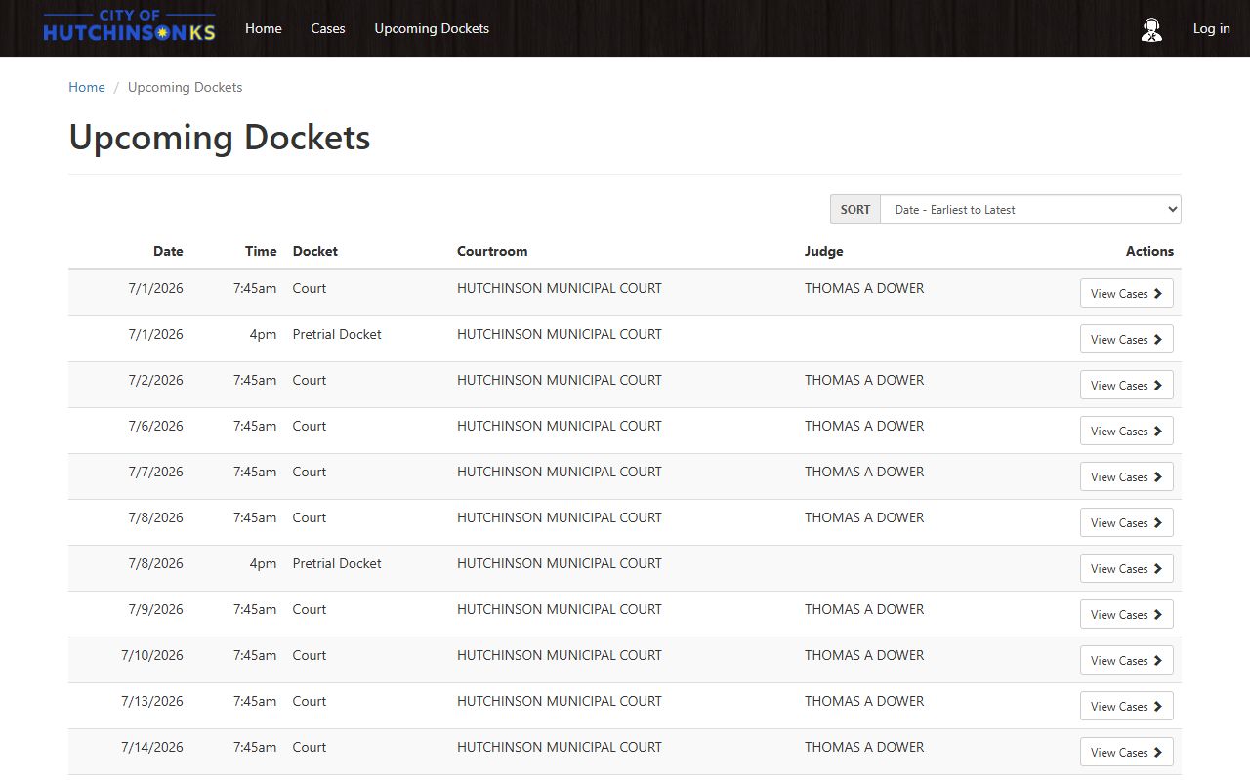Click the Date column header
Screen dimensions: 1250x781
[168, 251]
